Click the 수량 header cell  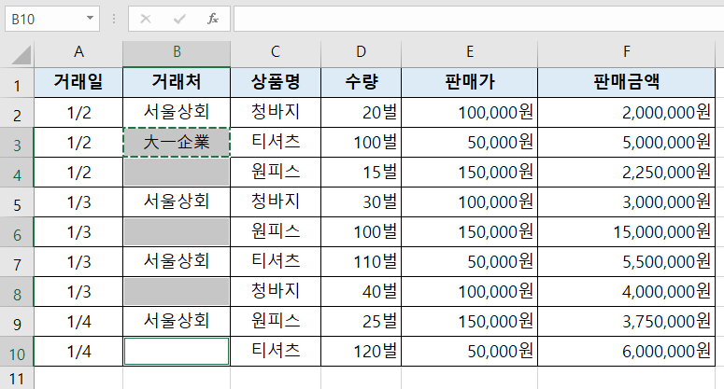coord(362,82)
